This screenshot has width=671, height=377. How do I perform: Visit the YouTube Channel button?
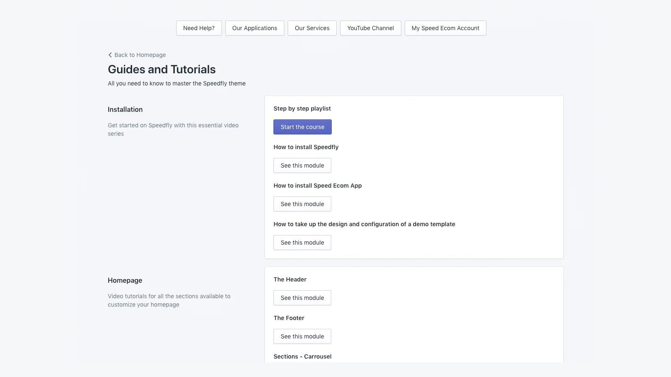371,28
